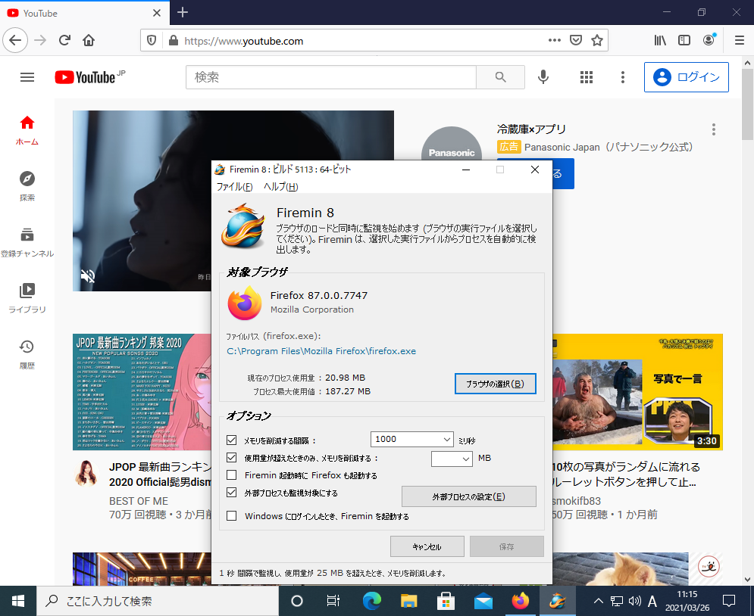Open YouTube hamburger guide menu
The image size is (754, 616).
click(x=27, y=77)
